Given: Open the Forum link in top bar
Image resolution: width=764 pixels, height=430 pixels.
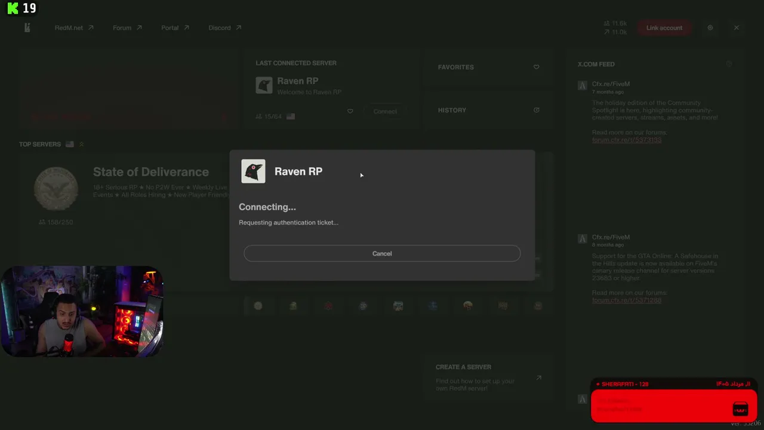Looking at the screenshot, I should pos(127,27).
